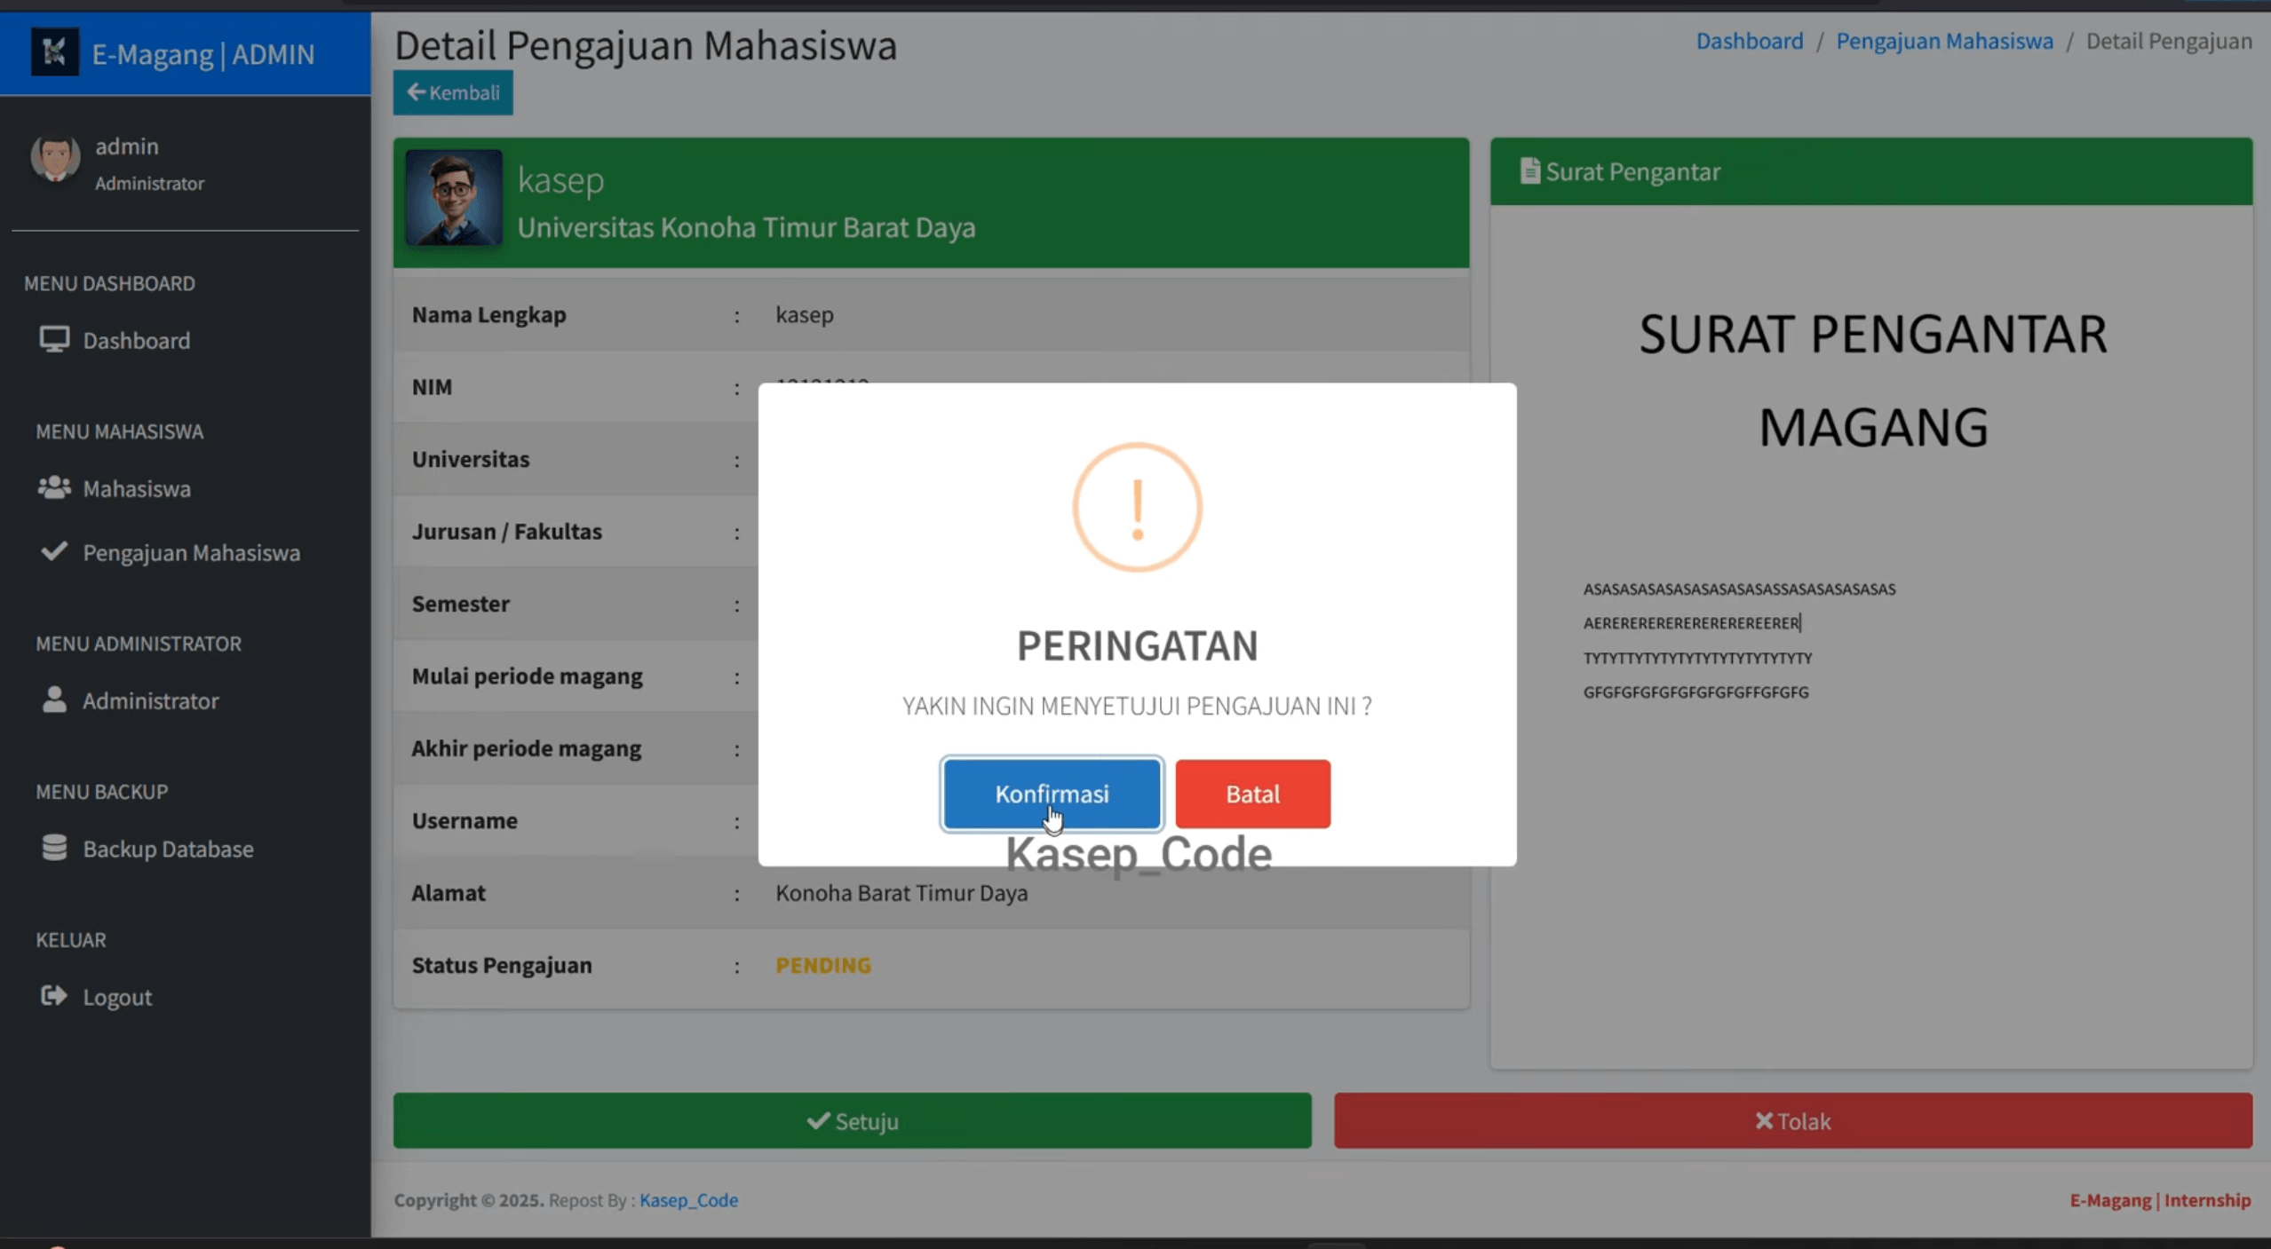
Task: Click the red Tolak button
Action: pyautogui.click(x=1792, y=1121)
